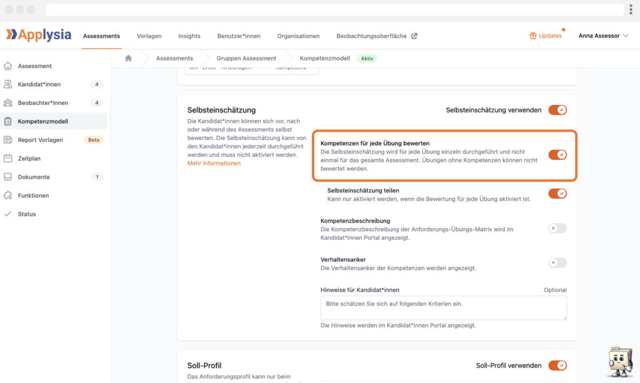This screenshot has width=640, height=383.
Task: Click the Zeitplan calendar icon
Action: pos(7,159)
